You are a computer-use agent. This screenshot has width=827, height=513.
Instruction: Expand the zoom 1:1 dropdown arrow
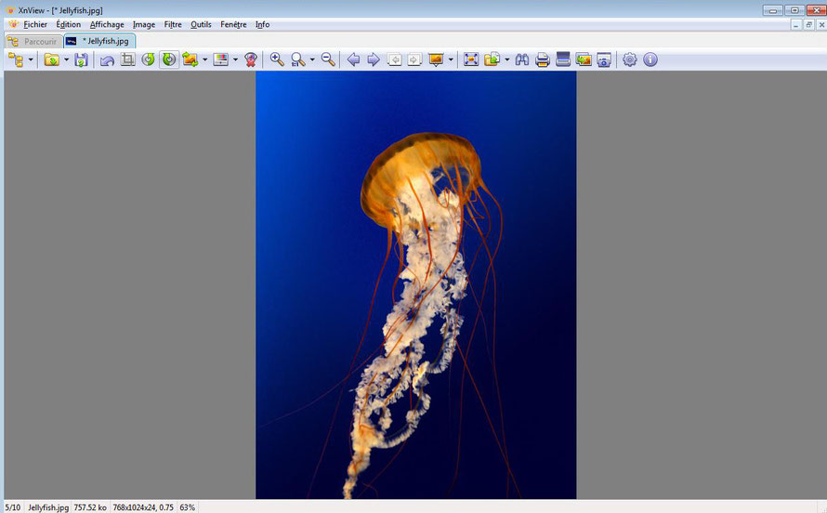pos(312,60)
